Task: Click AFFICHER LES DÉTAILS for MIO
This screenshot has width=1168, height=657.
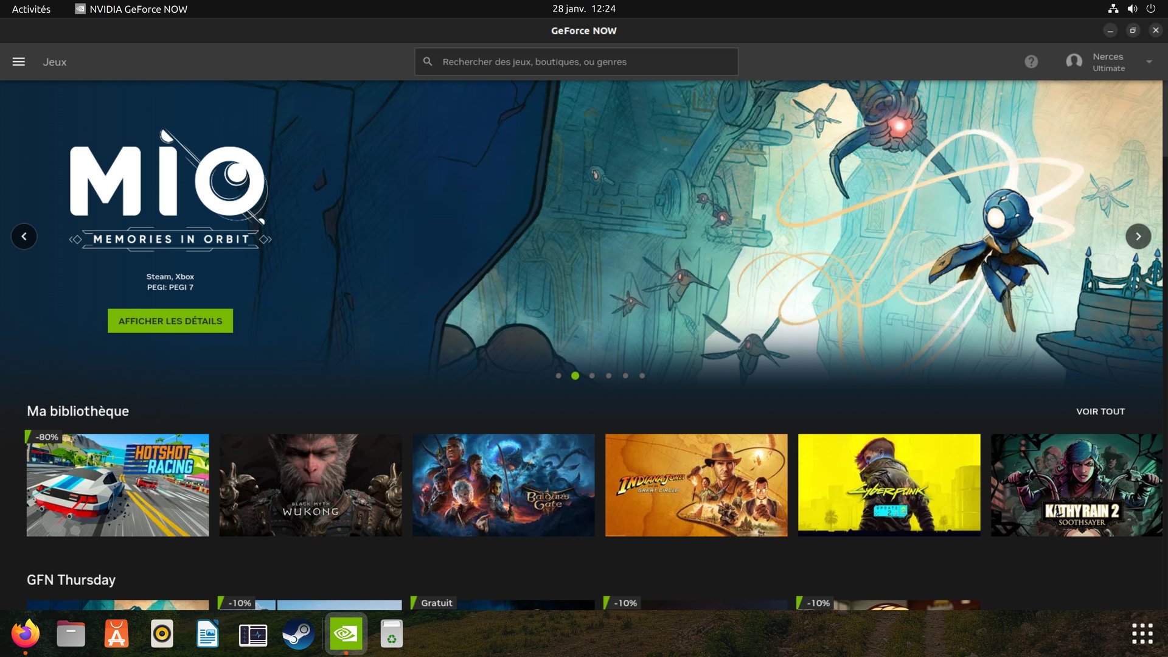Action: [170, 320]
